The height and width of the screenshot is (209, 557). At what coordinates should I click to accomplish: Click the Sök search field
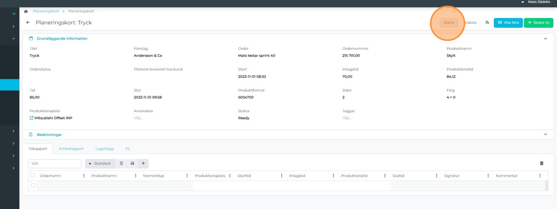55,163
